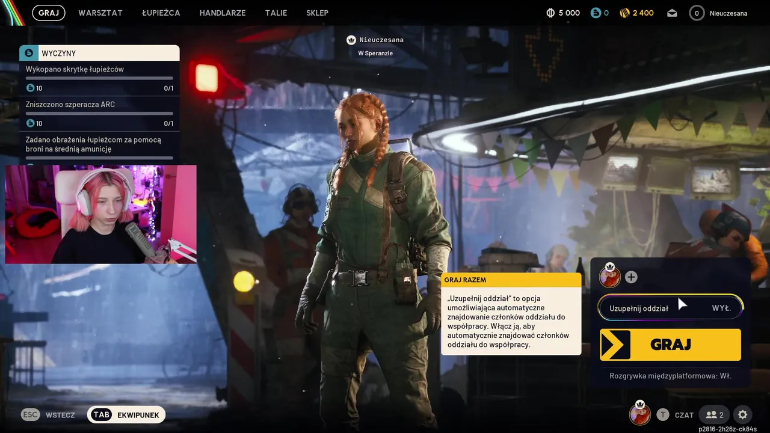
Task: Open the TALIE tab
Action: point(276,13)
